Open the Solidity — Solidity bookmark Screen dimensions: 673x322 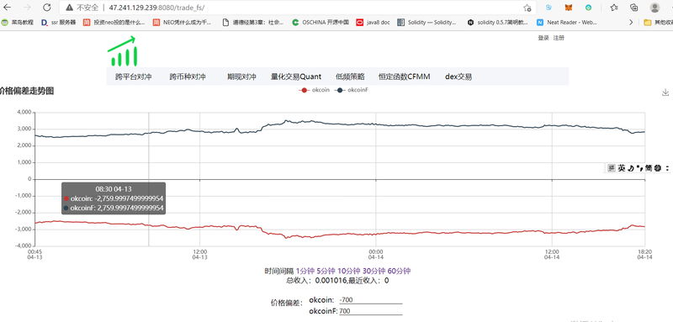pos(427,23)
